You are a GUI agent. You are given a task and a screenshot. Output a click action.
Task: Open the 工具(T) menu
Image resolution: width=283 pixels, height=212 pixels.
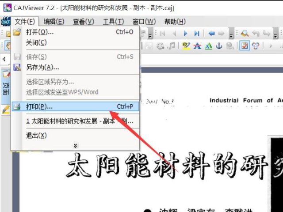(113, 22)
